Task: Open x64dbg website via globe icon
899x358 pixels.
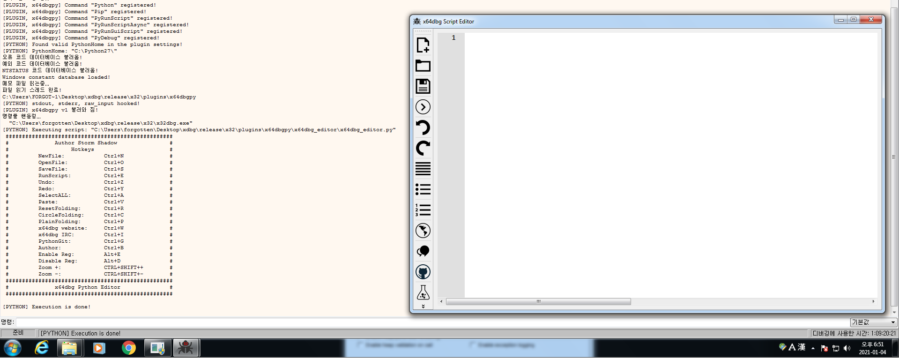Action: [x=423, y=231]
